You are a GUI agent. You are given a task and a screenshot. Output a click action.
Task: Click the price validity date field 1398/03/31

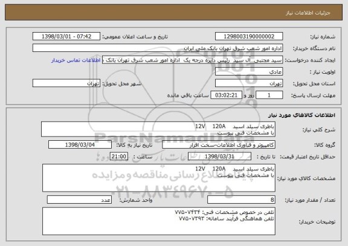[219, 157]
